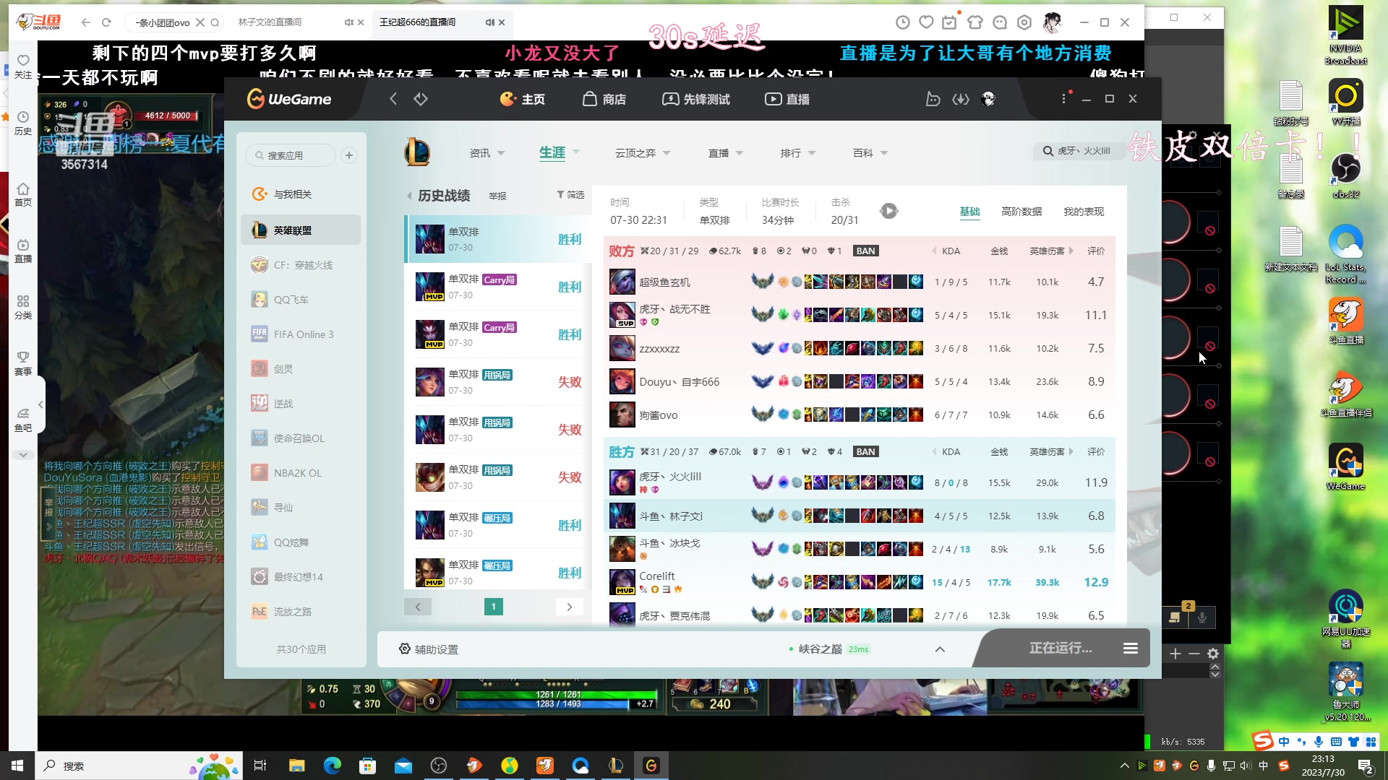Click the 举报 report link

[497, 196]
